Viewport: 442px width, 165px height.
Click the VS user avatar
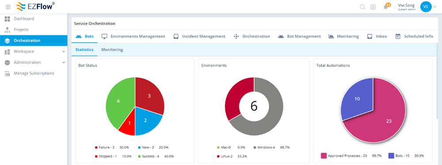[426, 7]
